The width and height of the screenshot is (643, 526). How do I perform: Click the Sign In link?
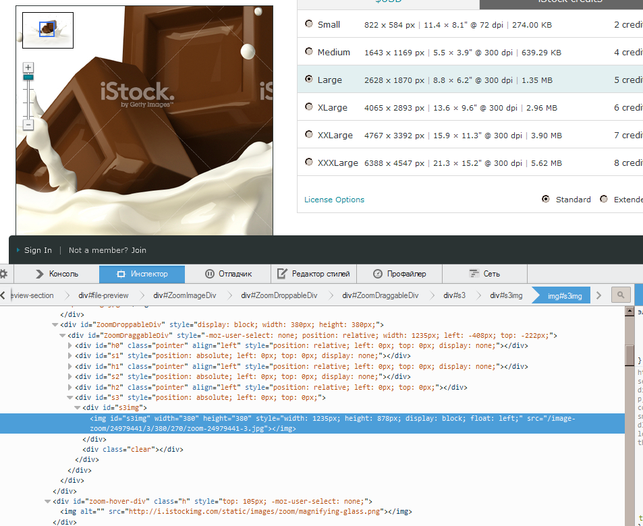38,250
